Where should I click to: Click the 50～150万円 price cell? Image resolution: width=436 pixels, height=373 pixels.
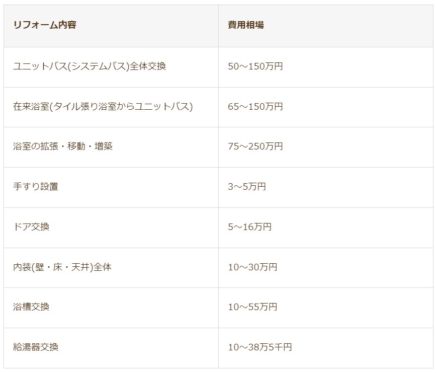pos(255,66)
